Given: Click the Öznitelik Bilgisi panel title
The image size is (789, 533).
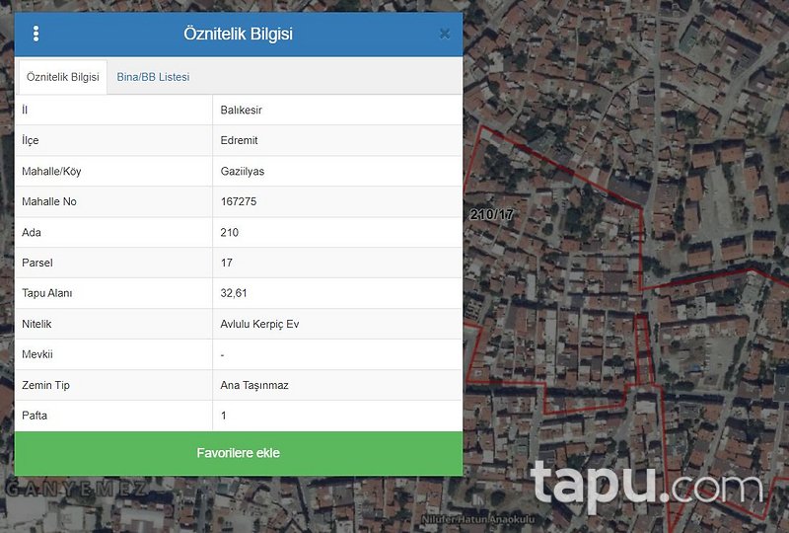Looking at the screenshot, I should (x=238, y=34).
